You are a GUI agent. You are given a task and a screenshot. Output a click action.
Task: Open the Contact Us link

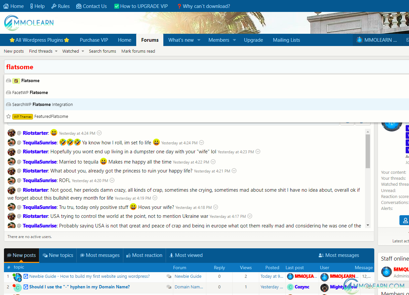click(92, 6)
